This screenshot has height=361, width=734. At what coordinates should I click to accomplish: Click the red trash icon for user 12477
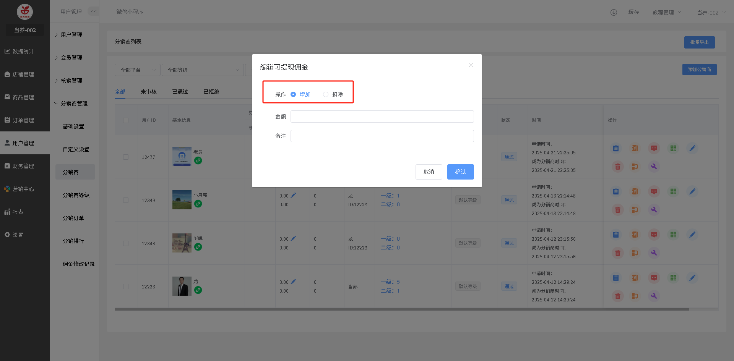coord(617,167)
